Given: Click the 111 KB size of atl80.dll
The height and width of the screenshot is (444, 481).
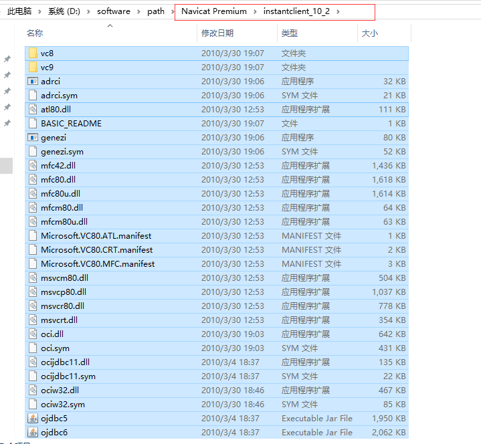Looking at the screenshot, I should coord(392,110).
